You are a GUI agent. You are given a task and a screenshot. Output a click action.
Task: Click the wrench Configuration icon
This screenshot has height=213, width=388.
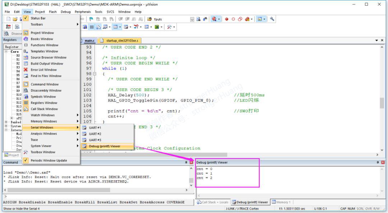pos(272,19)
